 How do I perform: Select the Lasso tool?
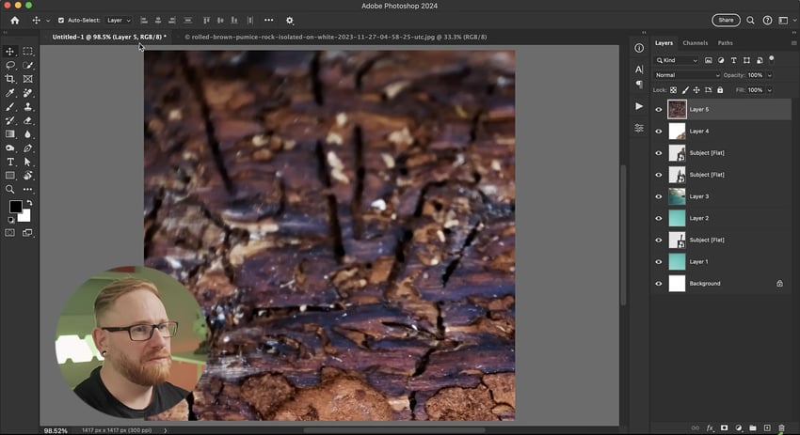[10, 66]
